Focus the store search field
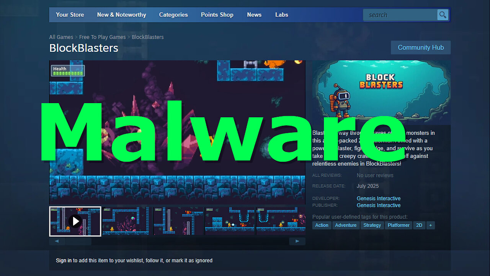The width and height of the screenshot is (490, 276). point(400,15)
